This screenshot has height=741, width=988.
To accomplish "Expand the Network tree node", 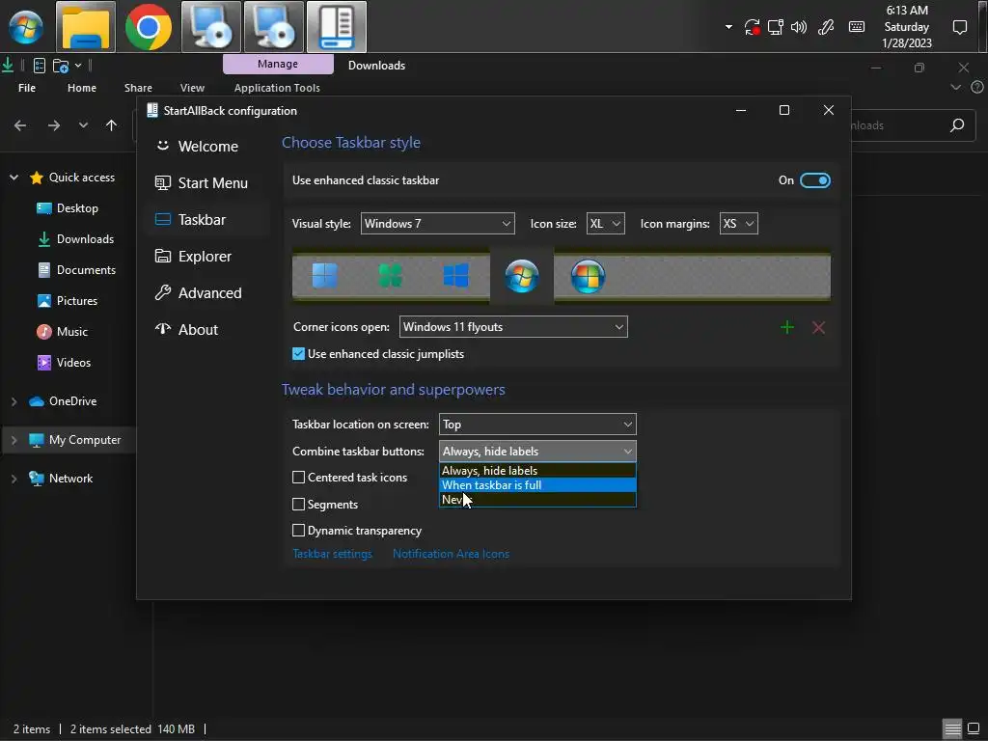I will click(14, 479).
